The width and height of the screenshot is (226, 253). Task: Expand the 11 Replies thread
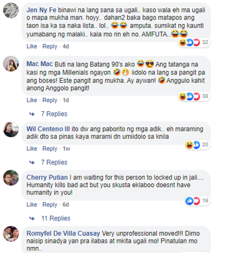pyautogui.click(x=56, y=218)
